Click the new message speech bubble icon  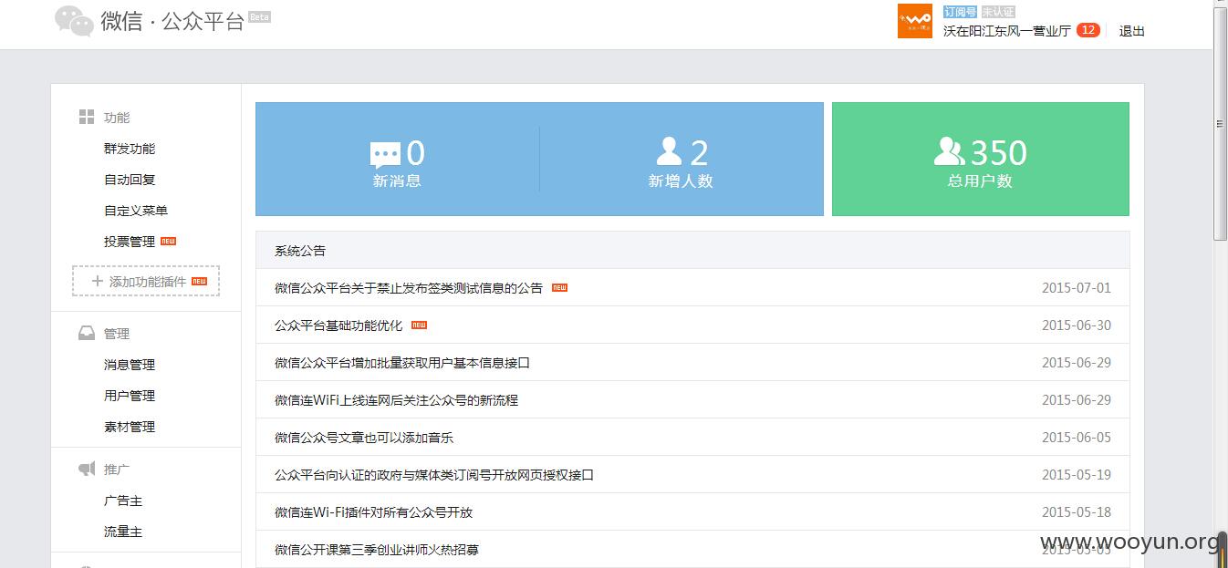pyautogui.click(x=385, y=154)
